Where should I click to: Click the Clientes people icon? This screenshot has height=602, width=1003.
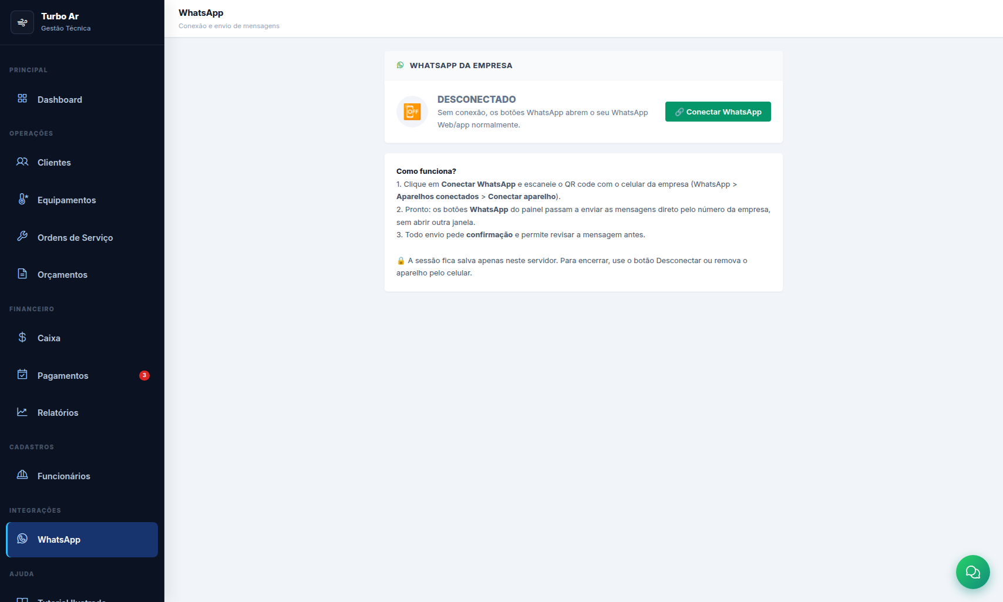point(22,162)
